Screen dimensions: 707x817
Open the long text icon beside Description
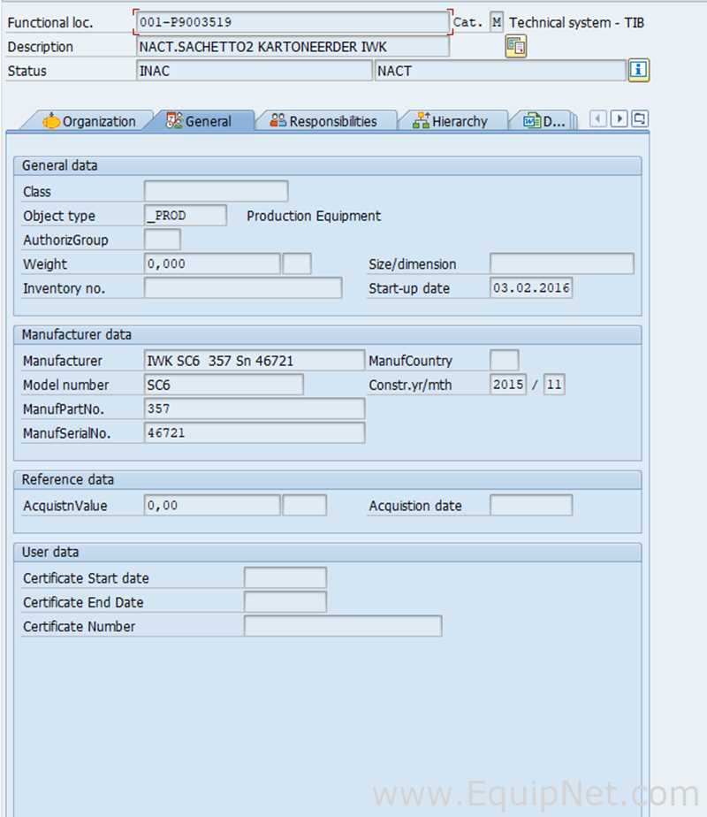click(515, 46)
